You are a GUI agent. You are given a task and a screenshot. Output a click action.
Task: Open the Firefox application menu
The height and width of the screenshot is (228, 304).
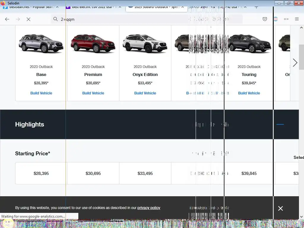pyautogui.click(x=297, y=19)
